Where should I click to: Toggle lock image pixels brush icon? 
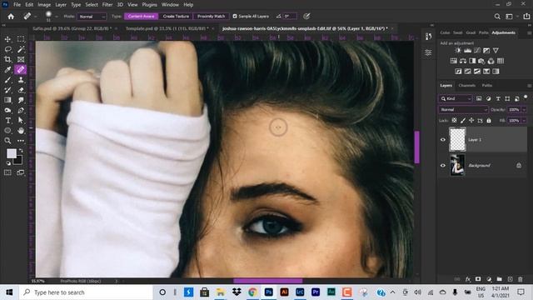463,120
